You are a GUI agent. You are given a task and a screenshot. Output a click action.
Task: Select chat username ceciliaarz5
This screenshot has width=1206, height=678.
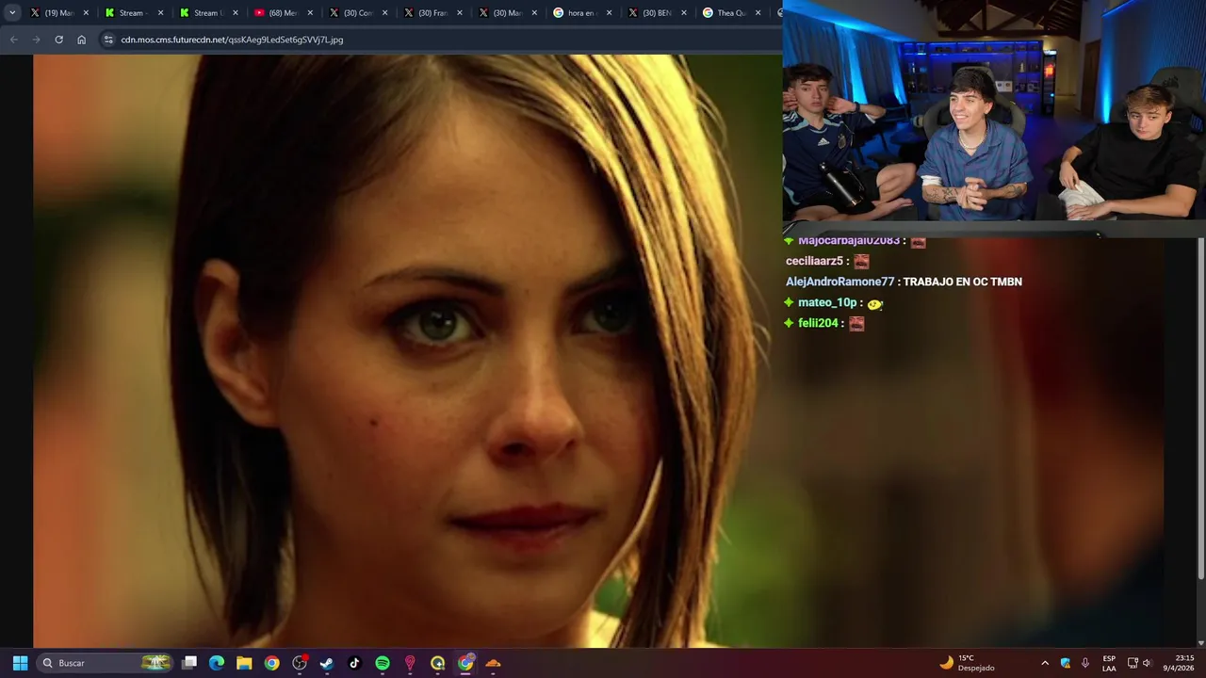(814, 261)
